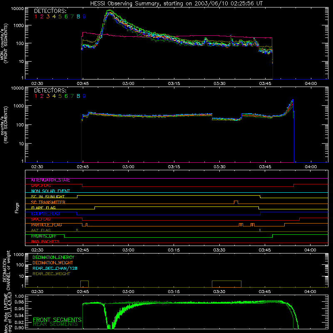
Task: Select cyan detector number 8 in front segments legend
Action: 78,17
